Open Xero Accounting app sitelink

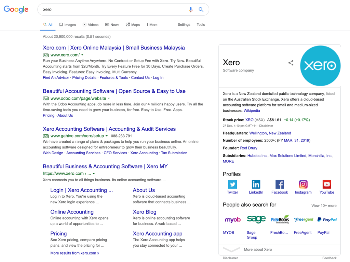[x=157, y=234]
